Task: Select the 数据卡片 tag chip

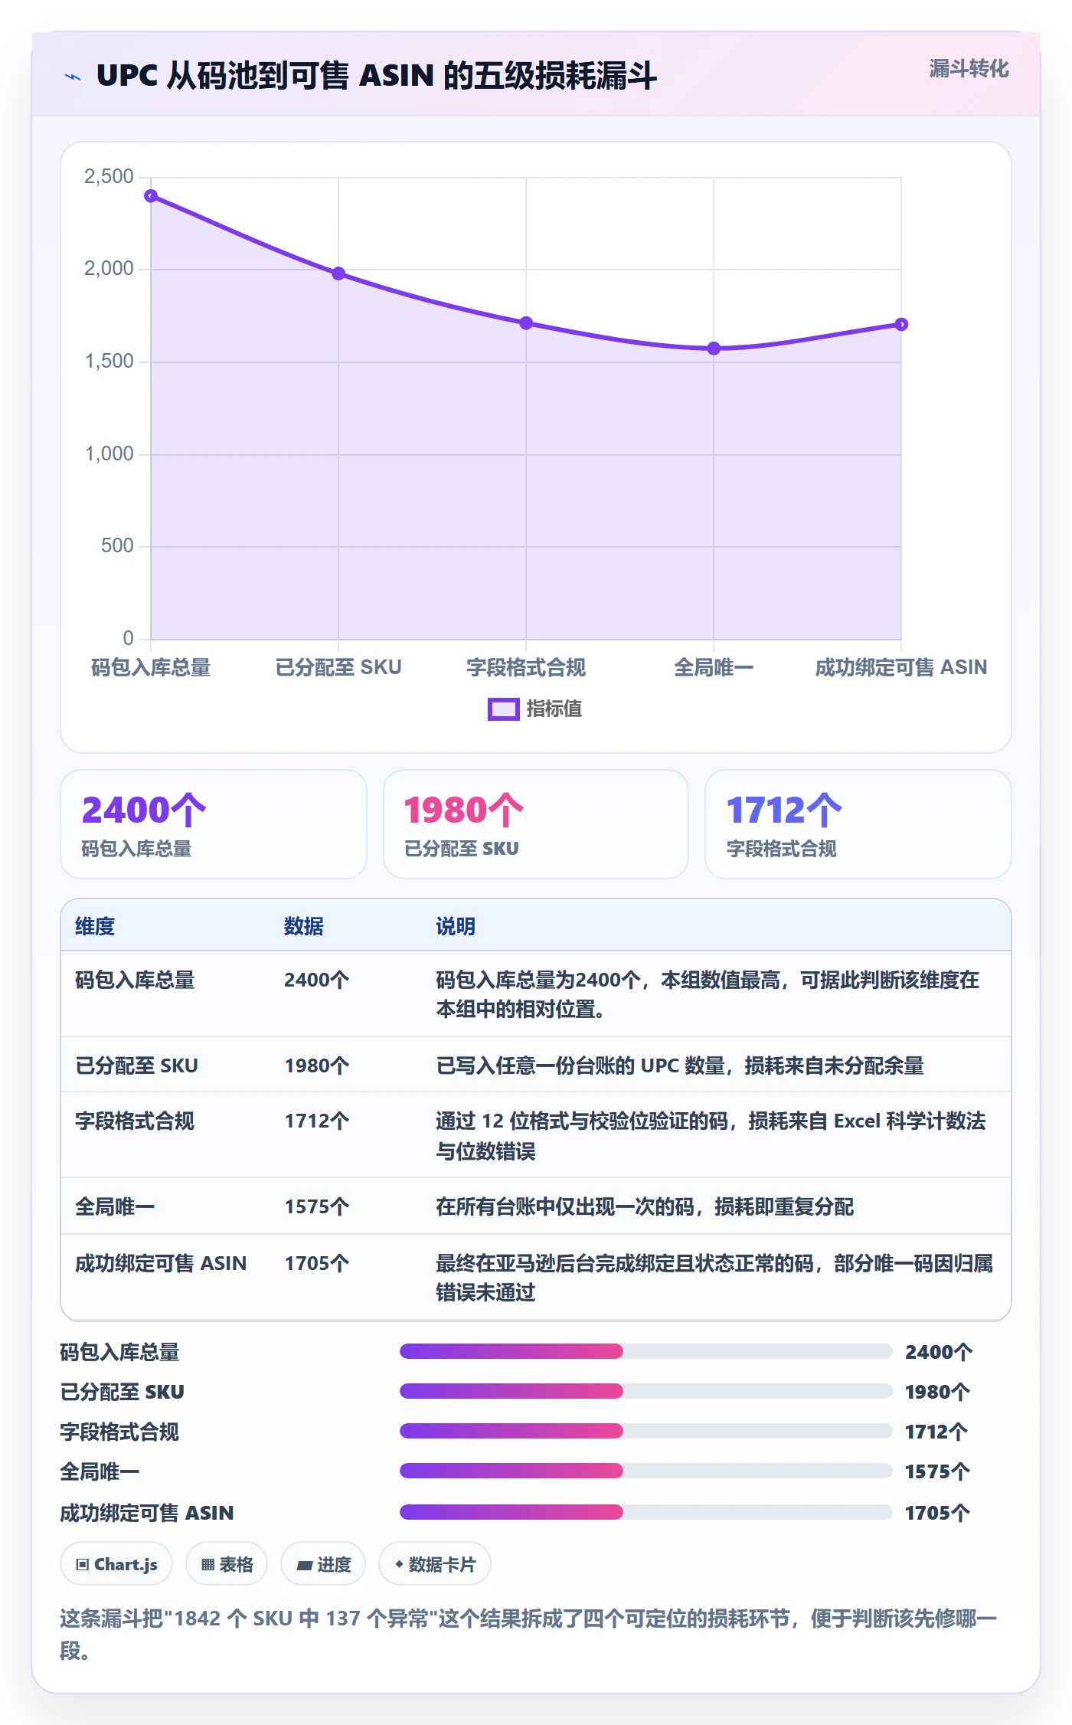Action: (435, 1564)
